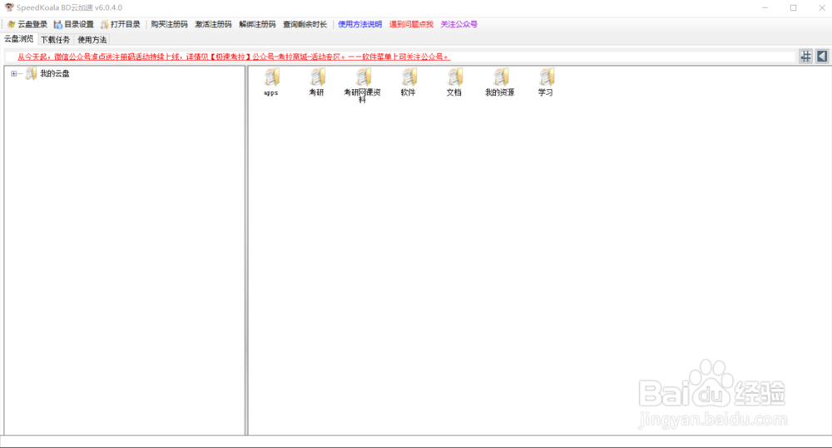This screenshot has width=832, height=448.
Task: Maximize the SpeedKoala window
Action: 793,7
